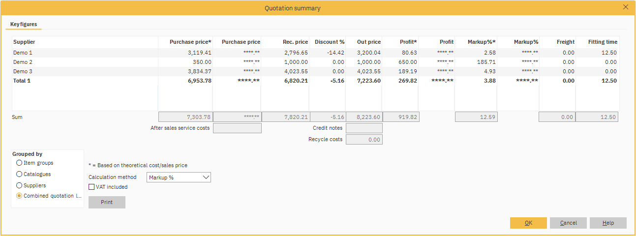Viewport: 636px width, 236px height.
Task: Click the Credit notes field
Action: (364, 128)
